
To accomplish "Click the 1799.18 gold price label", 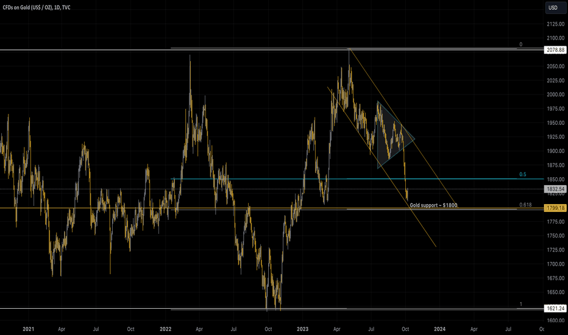I will tap(555, 208).
